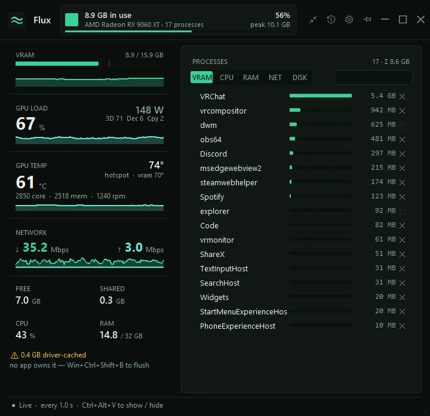Click VRChat's VRAM usage bar
The width and height of the screenshot is (430, 416).
click(x=321, y=96)
